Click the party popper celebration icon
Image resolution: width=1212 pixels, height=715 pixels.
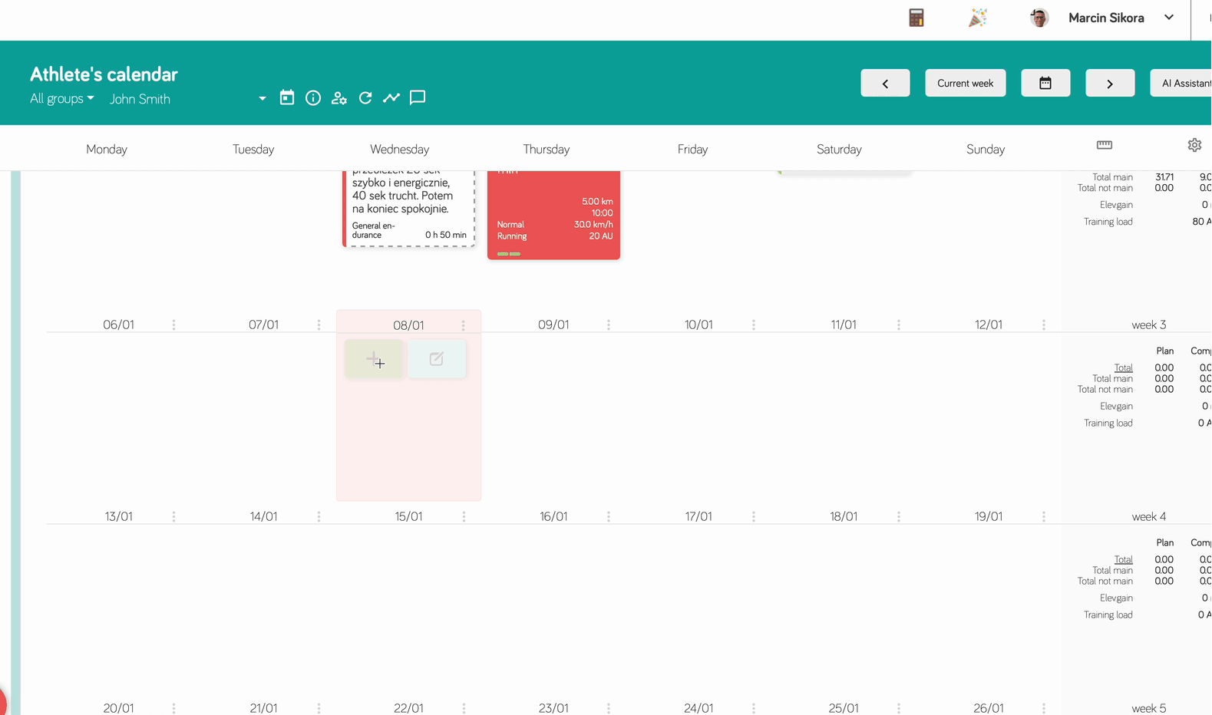(x=977, y=18)
